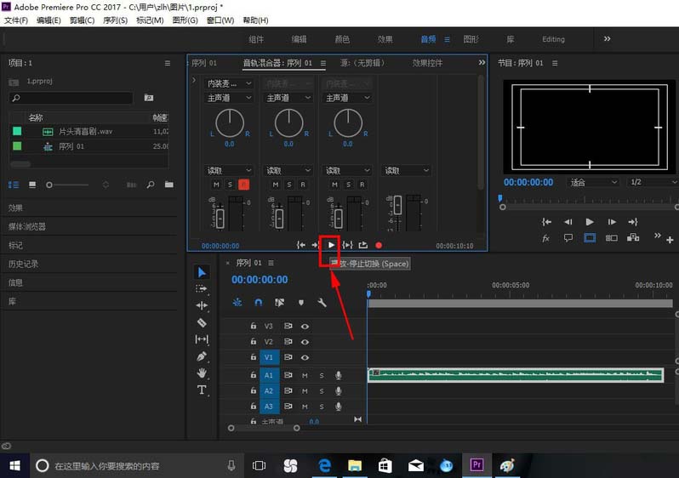Select the Slip tool
Viewport: 679px width, 478px height.
tap(202, 339)
